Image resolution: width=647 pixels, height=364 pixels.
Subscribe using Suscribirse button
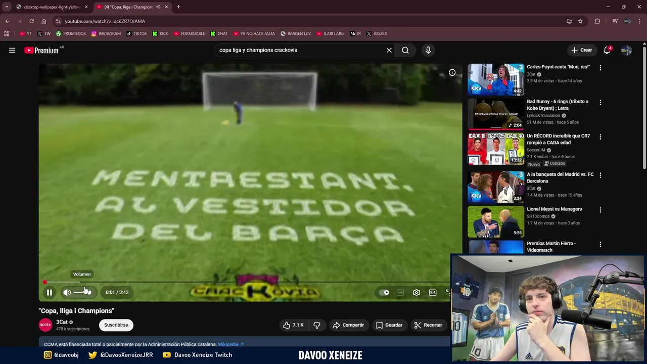(116, 325)
